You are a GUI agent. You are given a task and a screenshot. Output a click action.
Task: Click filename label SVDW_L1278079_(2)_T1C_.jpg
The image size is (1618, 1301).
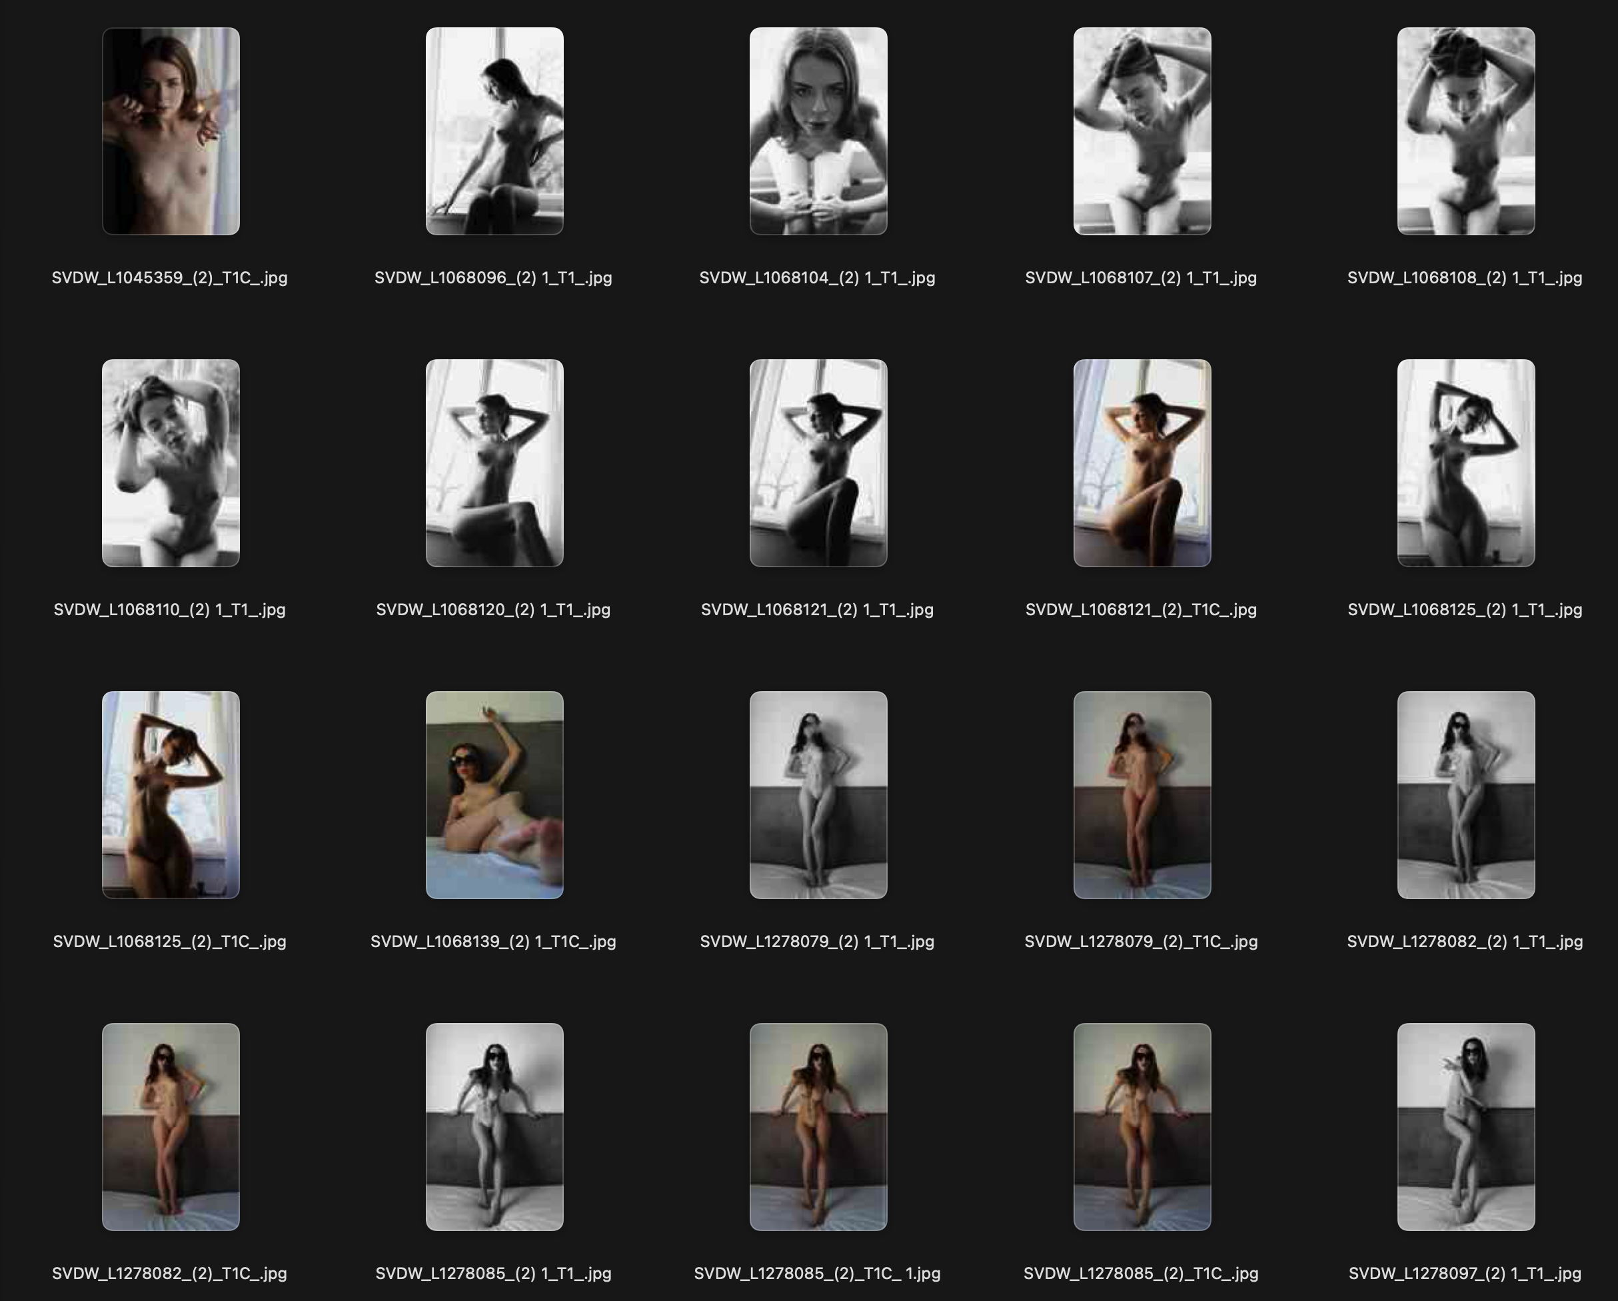tap(1141, 941)
